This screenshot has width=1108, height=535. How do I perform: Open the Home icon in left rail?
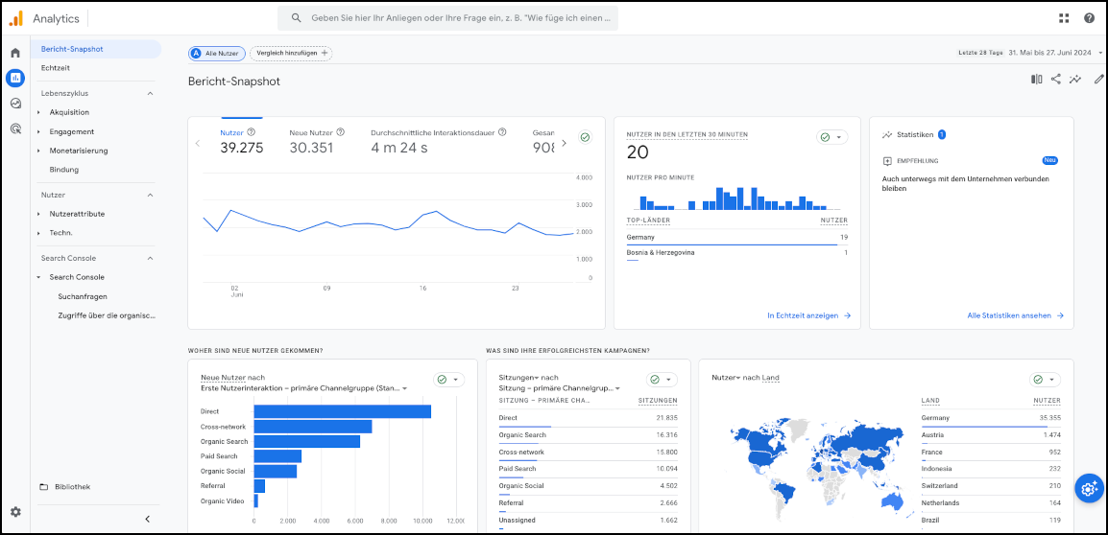pos(14,53)
